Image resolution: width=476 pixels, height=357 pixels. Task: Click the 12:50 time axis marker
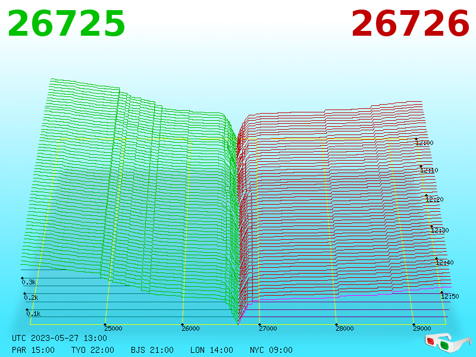450,296
